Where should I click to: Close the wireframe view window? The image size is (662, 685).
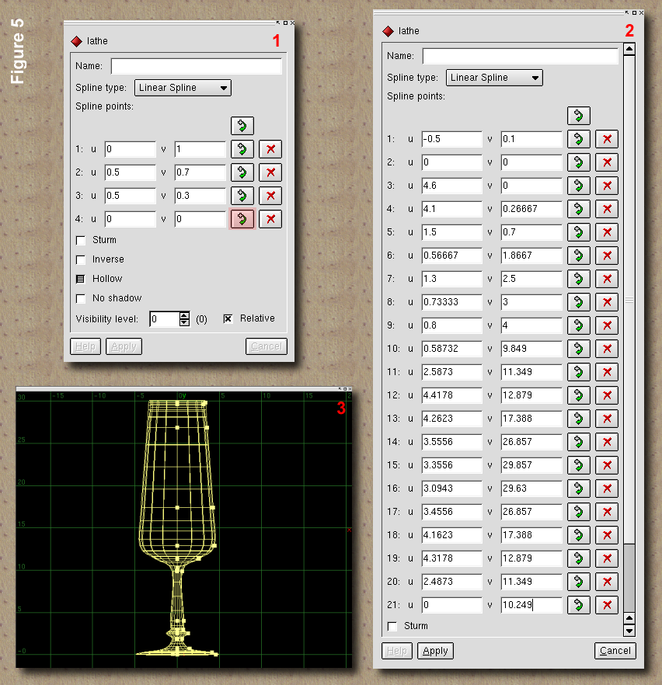[350, 388]
